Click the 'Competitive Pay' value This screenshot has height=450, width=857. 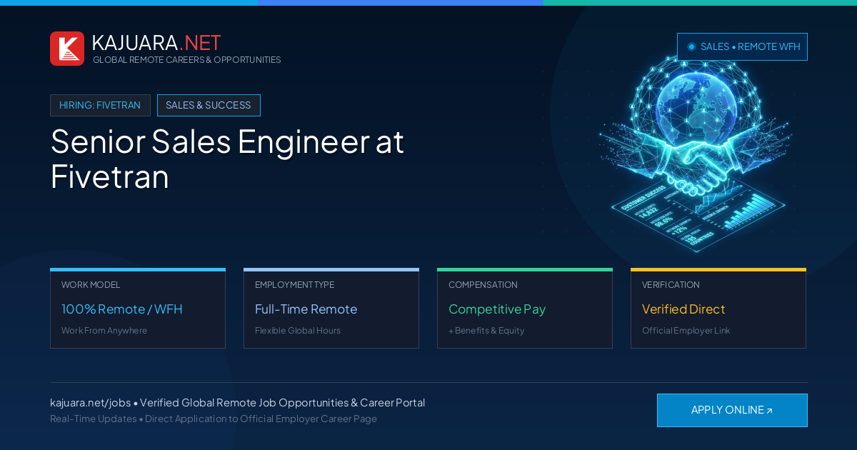[497, 309]
